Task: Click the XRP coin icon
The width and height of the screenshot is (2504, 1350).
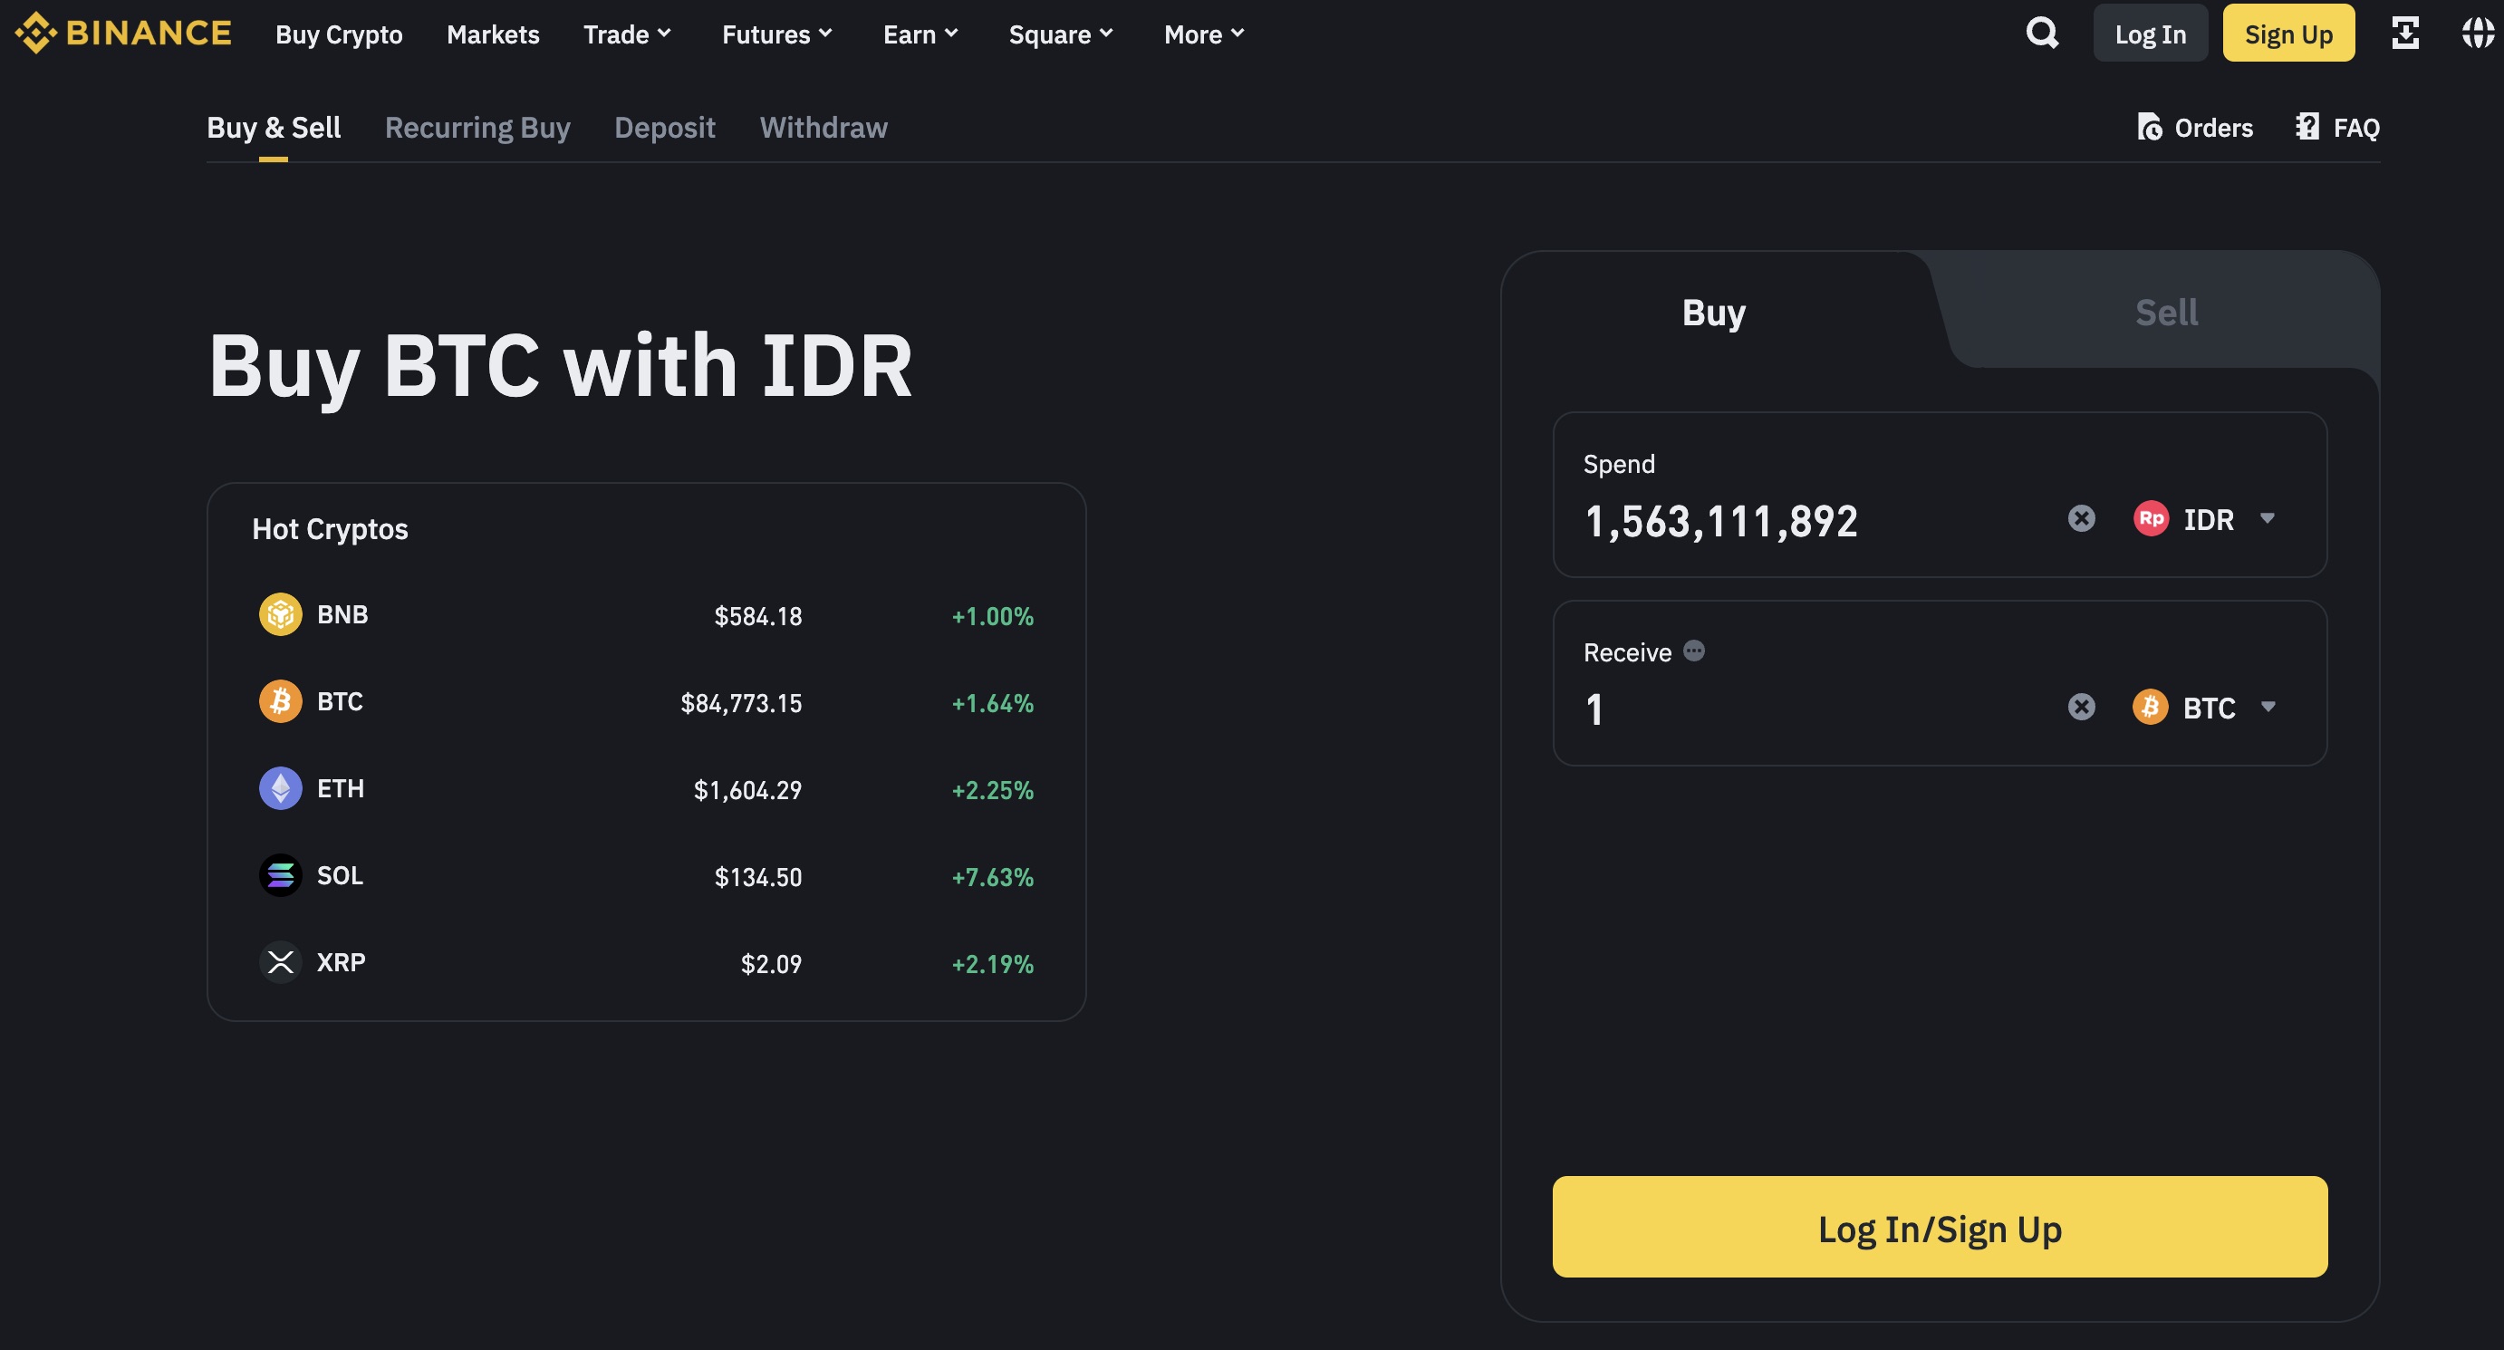Action: [x=280, y=962]
